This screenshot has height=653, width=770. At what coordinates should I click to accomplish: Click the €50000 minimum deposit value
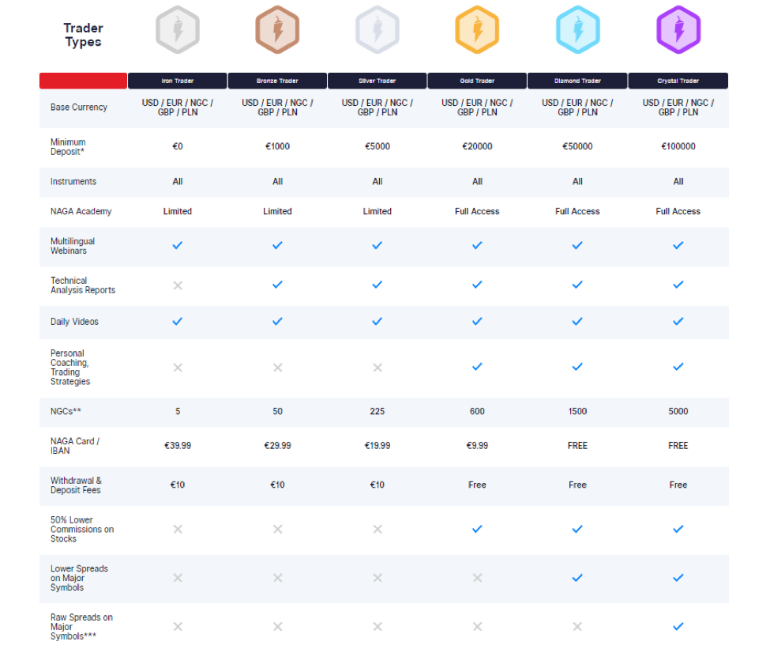coord(577,146)
